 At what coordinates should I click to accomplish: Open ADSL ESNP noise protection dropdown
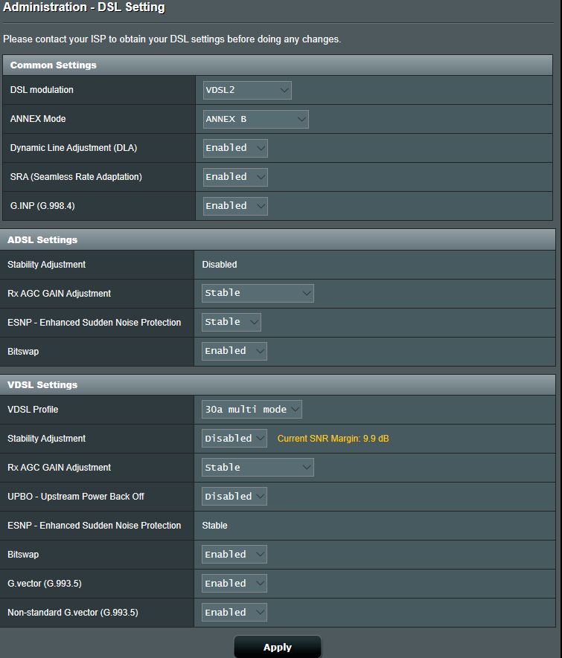coord(231,322)
